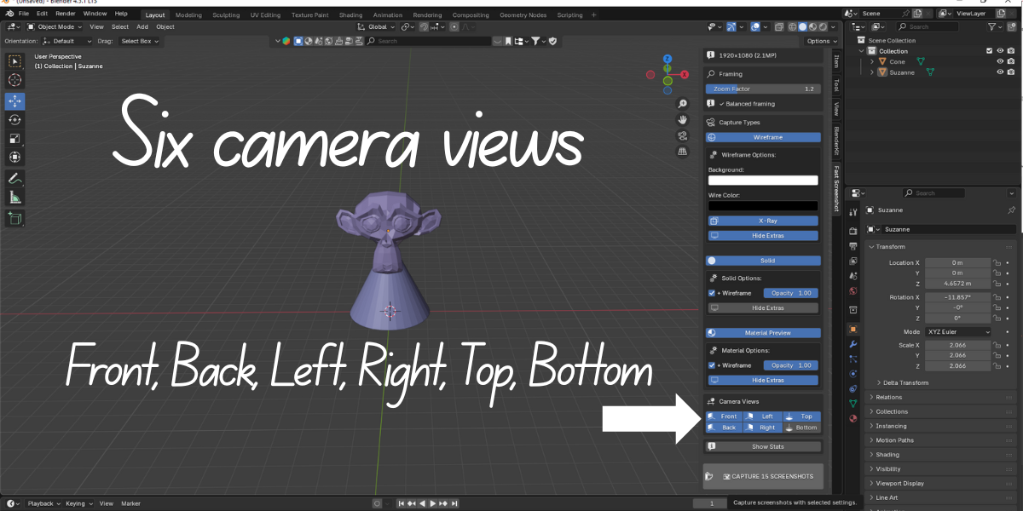The height and width of the screenshot is (511, 1023).
Task: Open the Modifiers wrench properties tab
Action: click(x=853, y=343)
